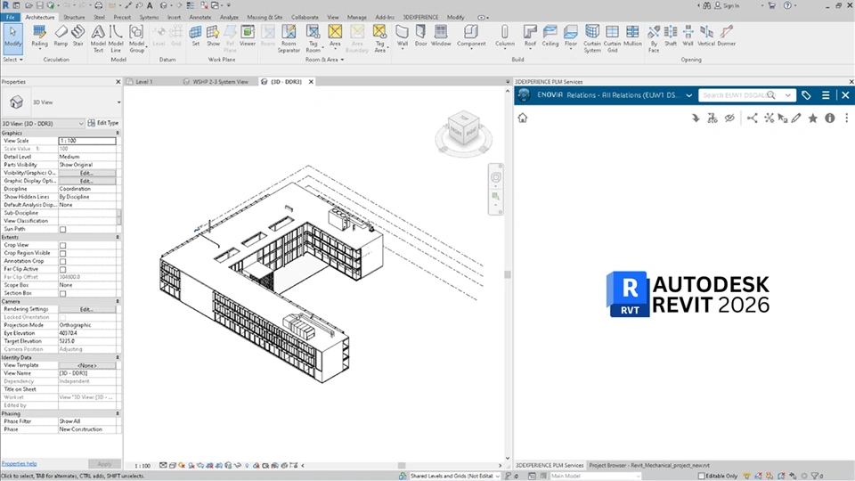
Task: Select the Modify tool in the ribbon
Action: tap(12, 37)
